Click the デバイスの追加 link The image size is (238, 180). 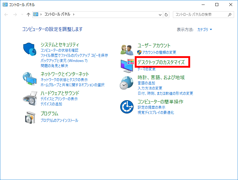pyautogui.click(x=51, y=104)
